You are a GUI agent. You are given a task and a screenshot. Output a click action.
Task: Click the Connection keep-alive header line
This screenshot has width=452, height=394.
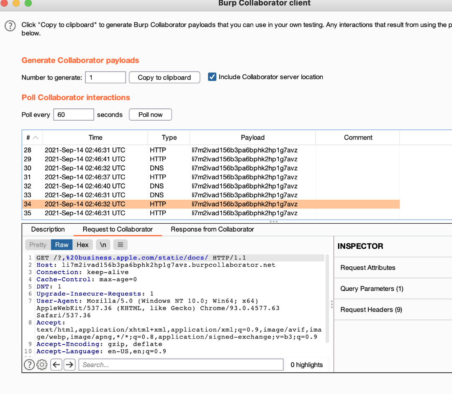pyautogui.click(x=82, y=272)
